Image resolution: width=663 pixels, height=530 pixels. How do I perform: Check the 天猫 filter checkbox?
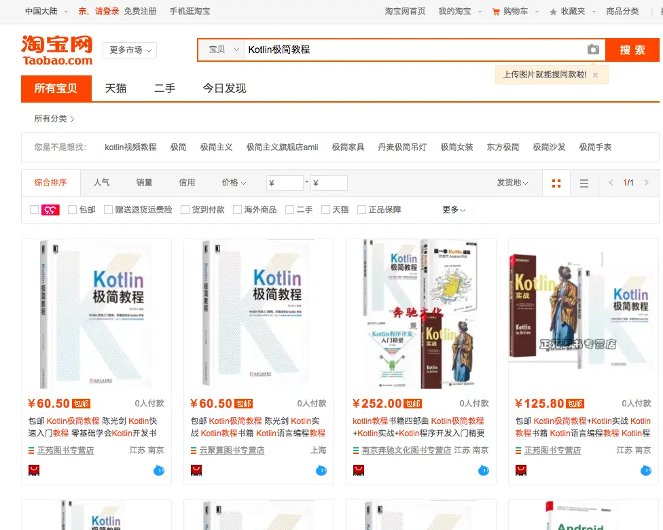click(325, 209)
